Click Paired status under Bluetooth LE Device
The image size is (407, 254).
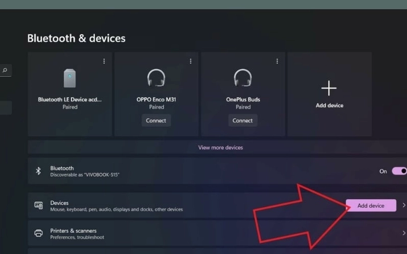coord(70,107)
